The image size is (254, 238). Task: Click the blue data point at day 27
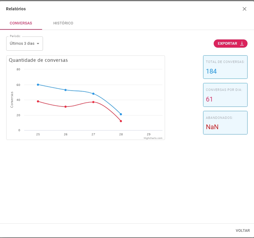click(93, 94)
